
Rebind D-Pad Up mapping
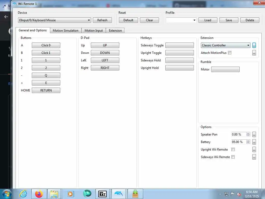click(x=105, y=45)
